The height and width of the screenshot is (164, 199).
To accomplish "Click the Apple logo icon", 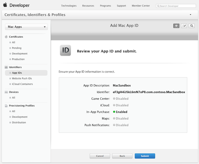I will (5, 5).
